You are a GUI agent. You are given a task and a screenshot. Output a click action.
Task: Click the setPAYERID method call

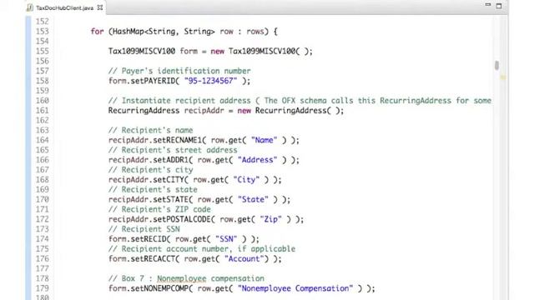(154, 81)
